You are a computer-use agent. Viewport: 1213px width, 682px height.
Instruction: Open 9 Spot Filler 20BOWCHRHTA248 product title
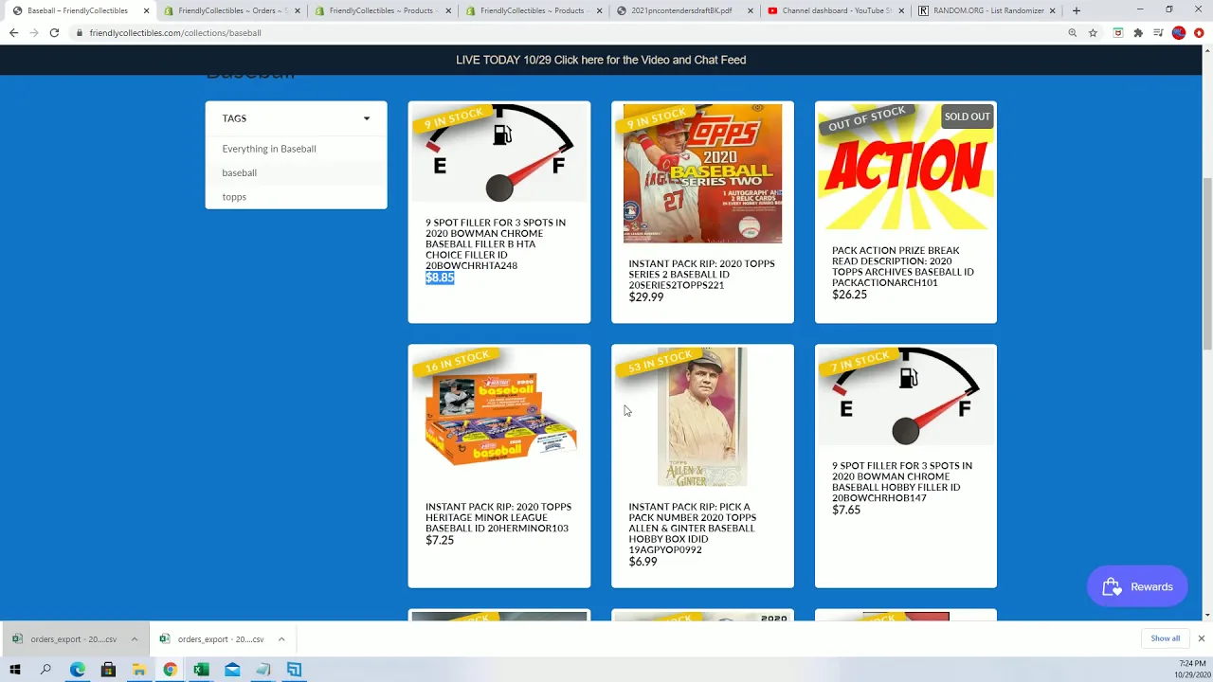(x=496, y=243)
